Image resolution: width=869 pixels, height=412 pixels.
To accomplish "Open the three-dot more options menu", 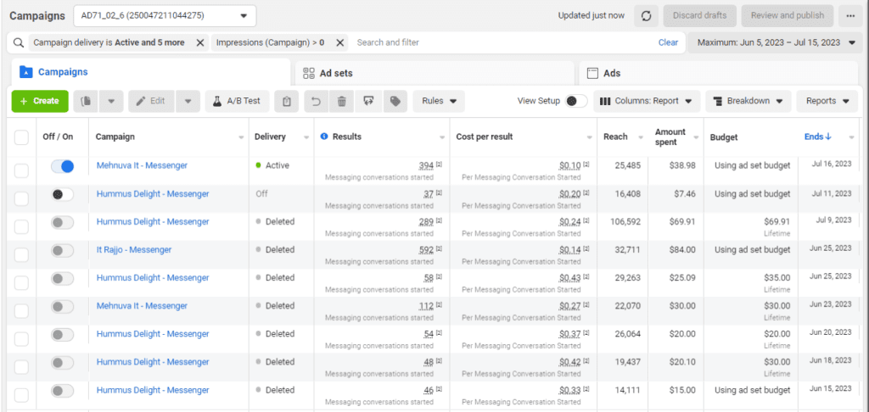I will click(850, 15).
